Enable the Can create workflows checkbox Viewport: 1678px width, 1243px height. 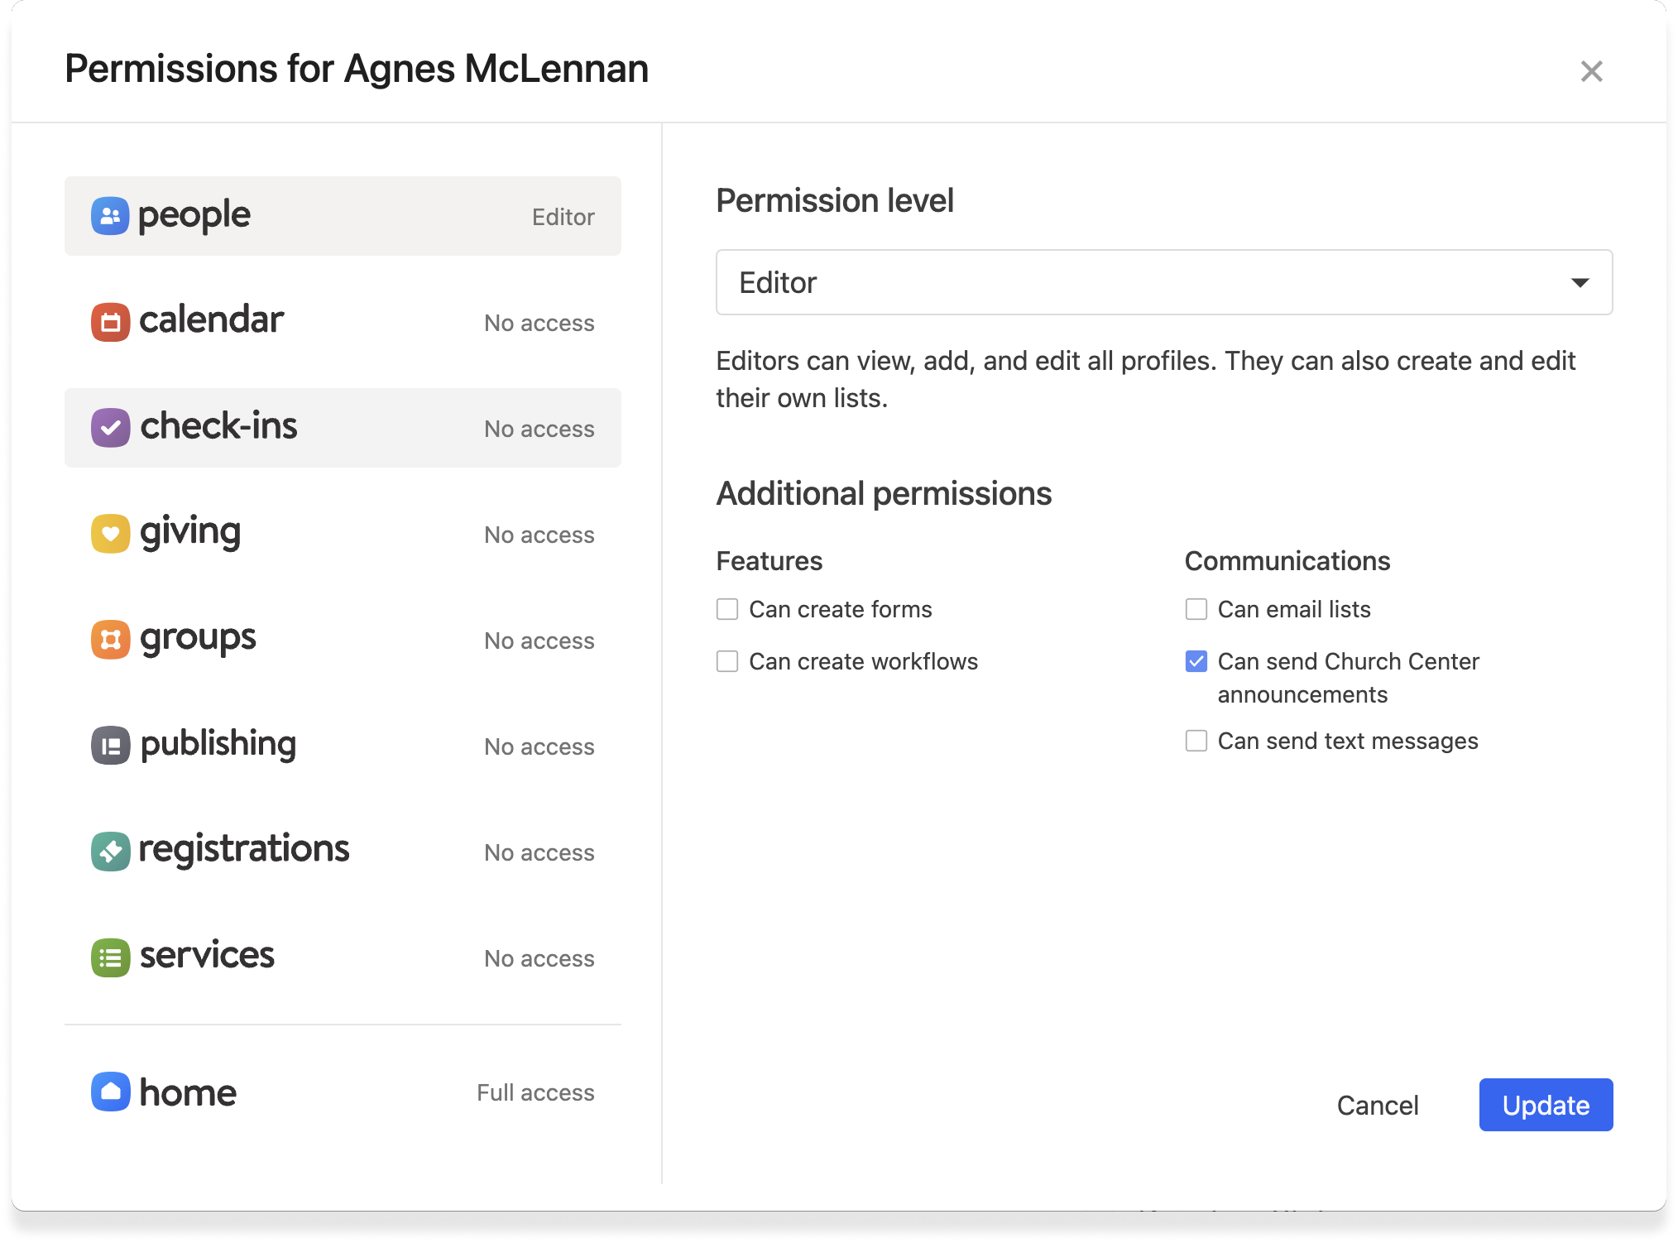(727, 662)
